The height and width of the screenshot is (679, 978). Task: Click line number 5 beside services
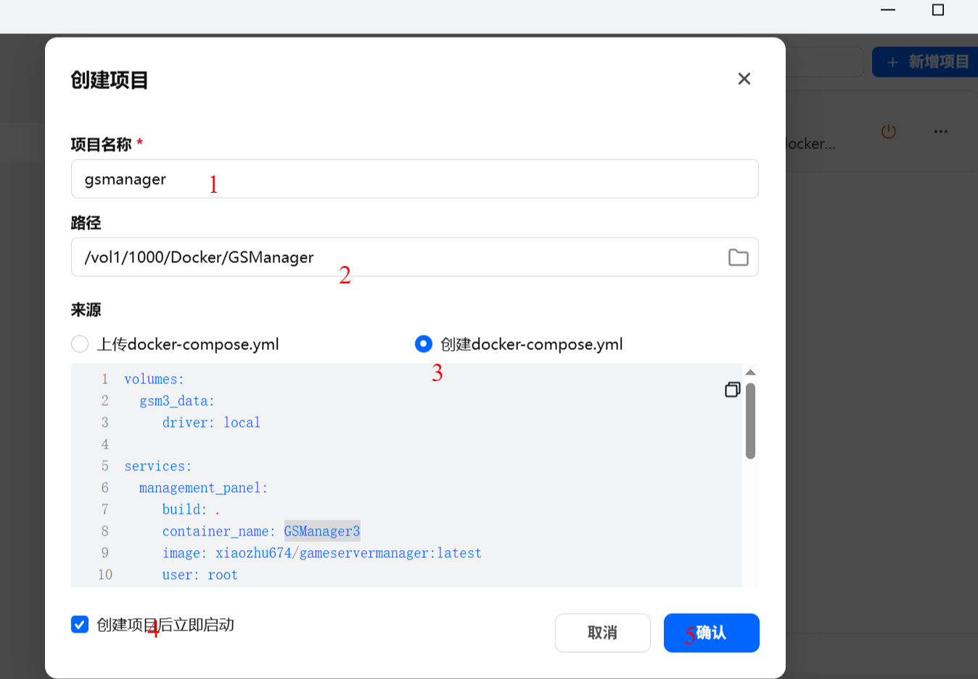[x=104, y=465]
